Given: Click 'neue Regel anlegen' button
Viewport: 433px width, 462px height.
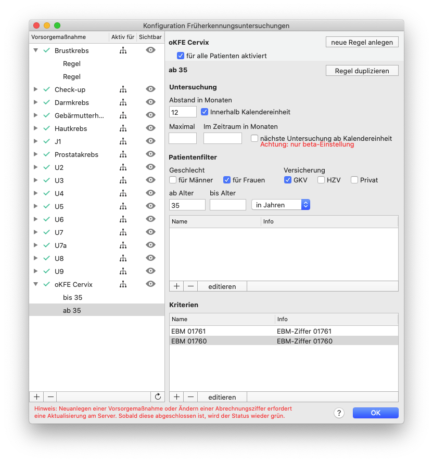Looking at the screenshot, I should click(362, 42).
